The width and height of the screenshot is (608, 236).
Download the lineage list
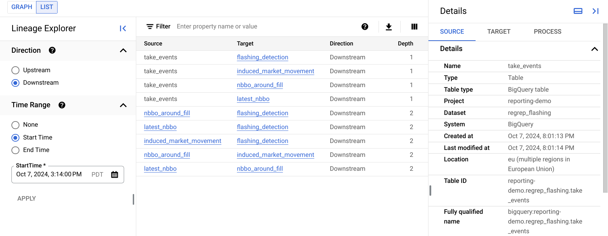tap(389, 27)
